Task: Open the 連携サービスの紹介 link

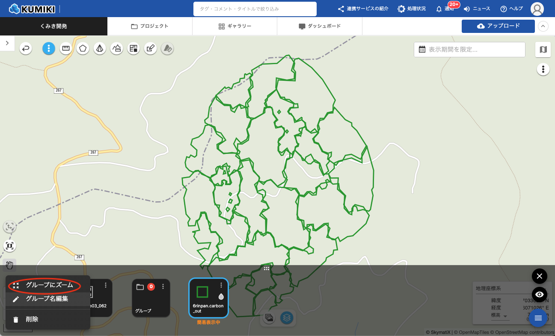Action: [363, 9]
